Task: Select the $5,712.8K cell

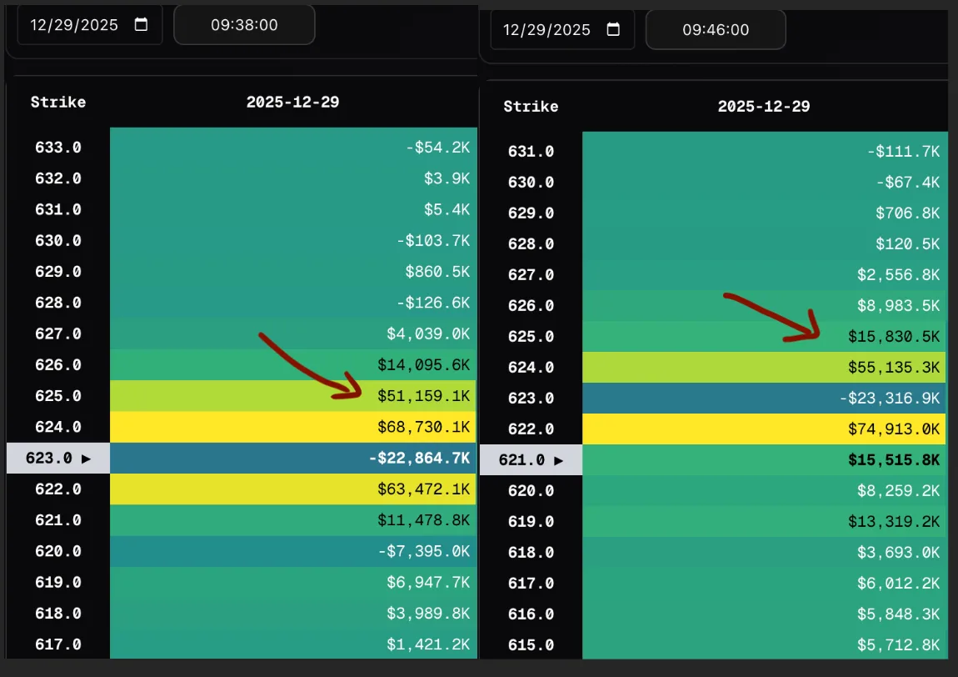Action: click(765, 644)
